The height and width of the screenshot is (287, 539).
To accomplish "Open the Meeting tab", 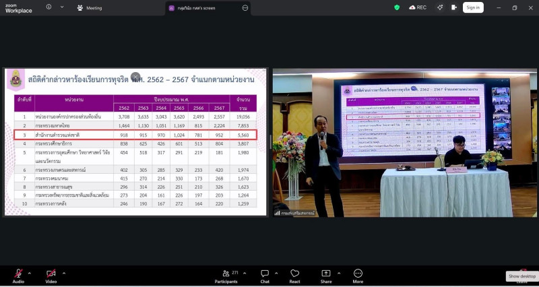I will (89, 8).
